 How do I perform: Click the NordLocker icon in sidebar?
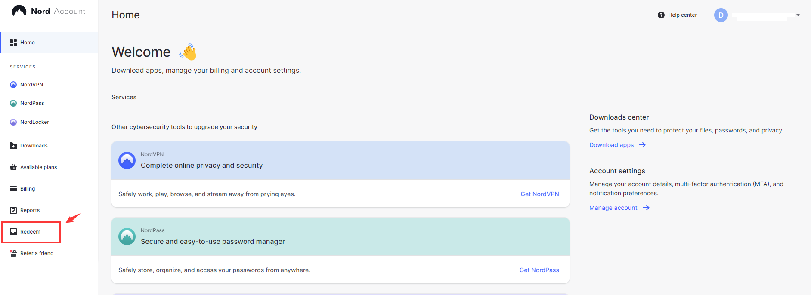tap(13, 122)
